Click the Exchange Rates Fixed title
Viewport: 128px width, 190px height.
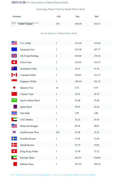pyautogui.click(x=61, y=9)
